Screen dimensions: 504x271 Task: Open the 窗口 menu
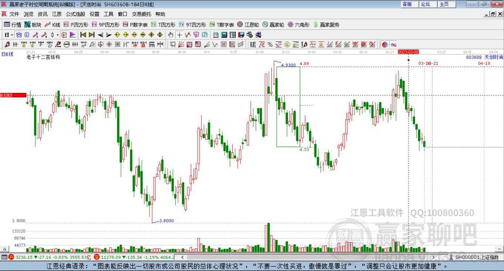(x=123, y=14)
